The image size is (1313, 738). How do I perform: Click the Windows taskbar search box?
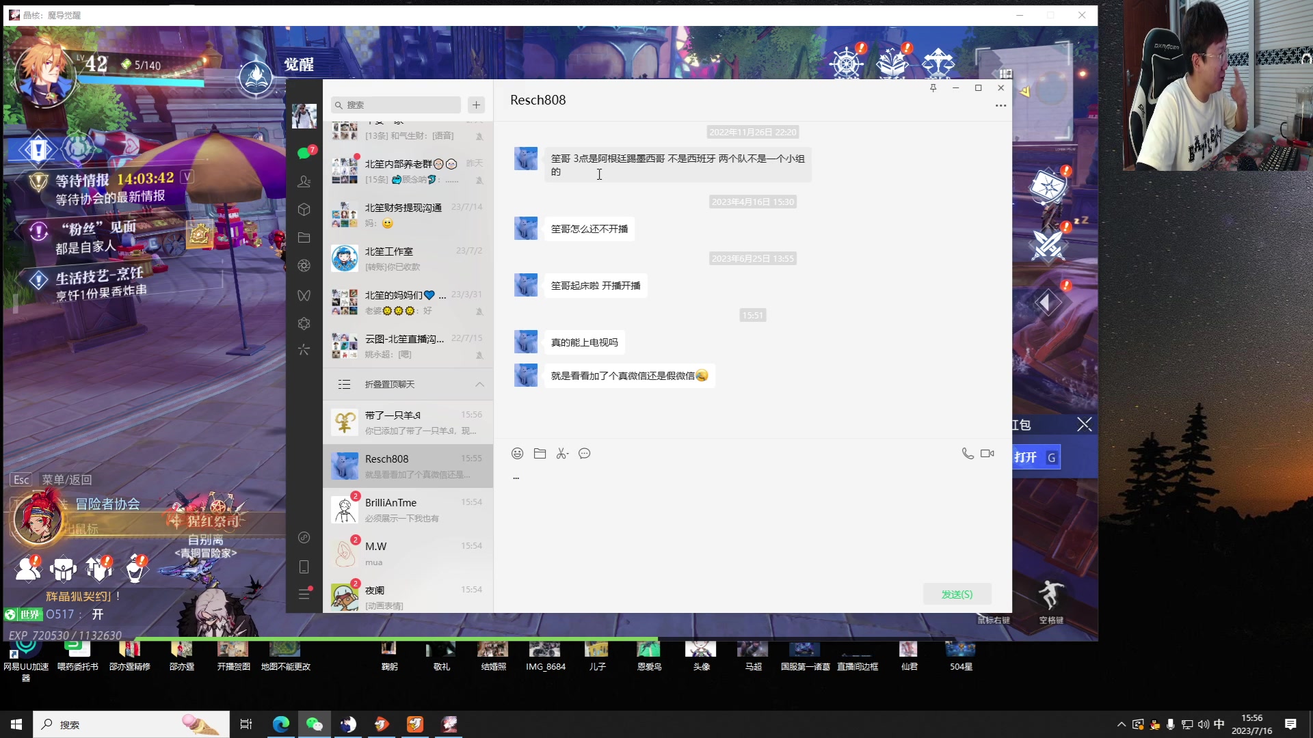[x=131, y=724]
